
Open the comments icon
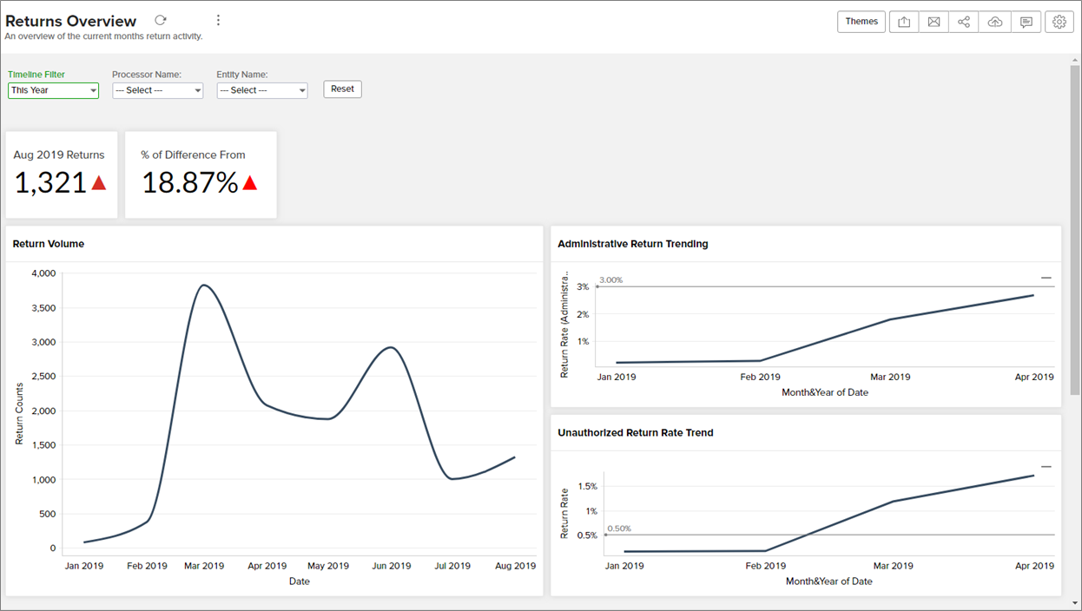pyautogui.click(x=1026, y=22)
